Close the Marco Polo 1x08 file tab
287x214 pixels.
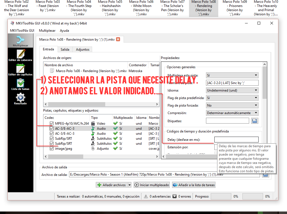pos(118,39)
